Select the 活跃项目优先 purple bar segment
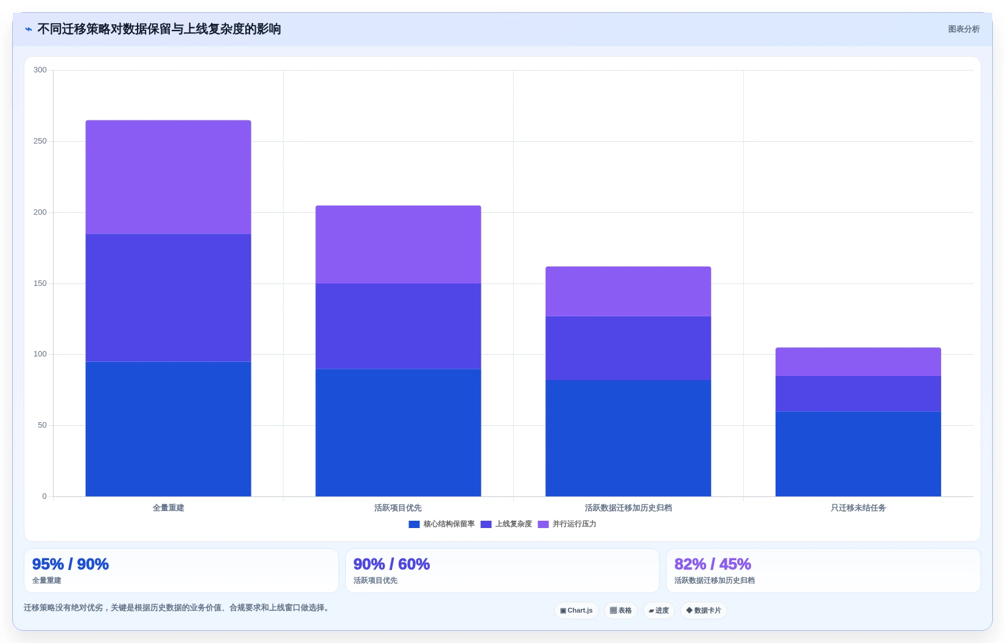 [398, 245]
